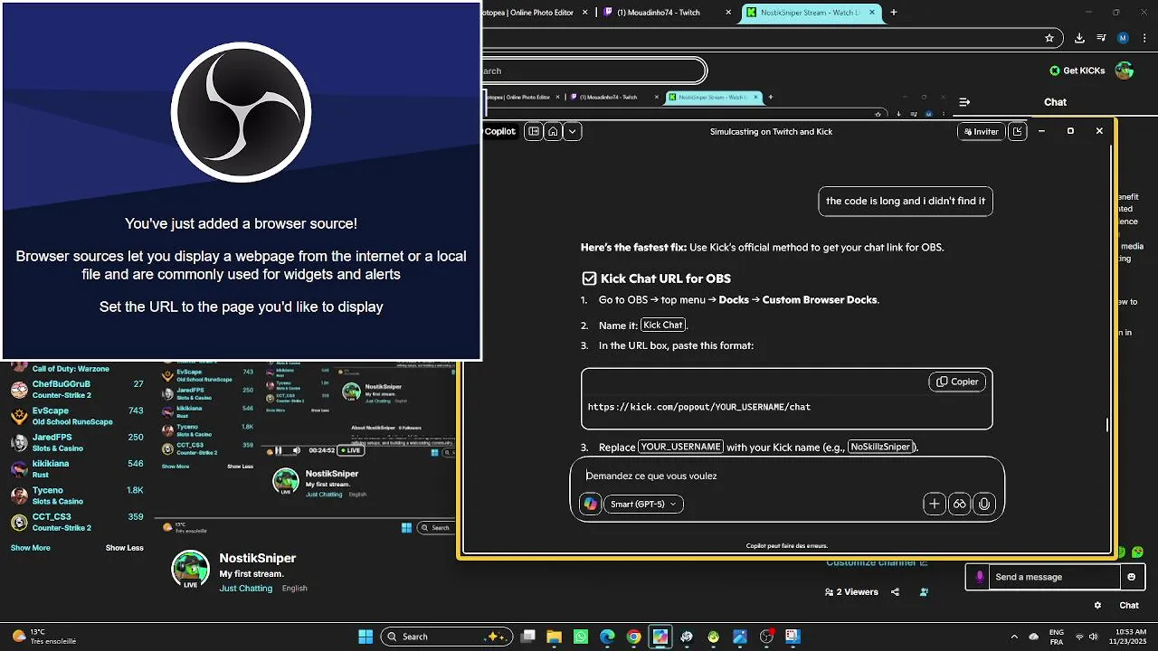
Task: Open kikikiana channel in sidebar
Action: pyautogui.click(x=77, y=468)
